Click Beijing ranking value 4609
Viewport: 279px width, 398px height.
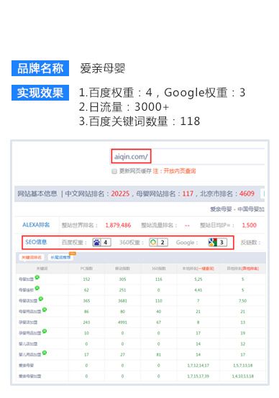point(247,194)
